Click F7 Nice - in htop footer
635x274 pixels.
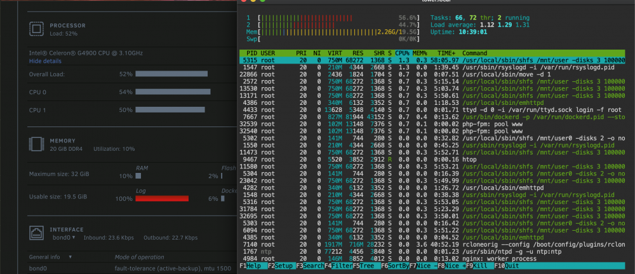[424, 266]
